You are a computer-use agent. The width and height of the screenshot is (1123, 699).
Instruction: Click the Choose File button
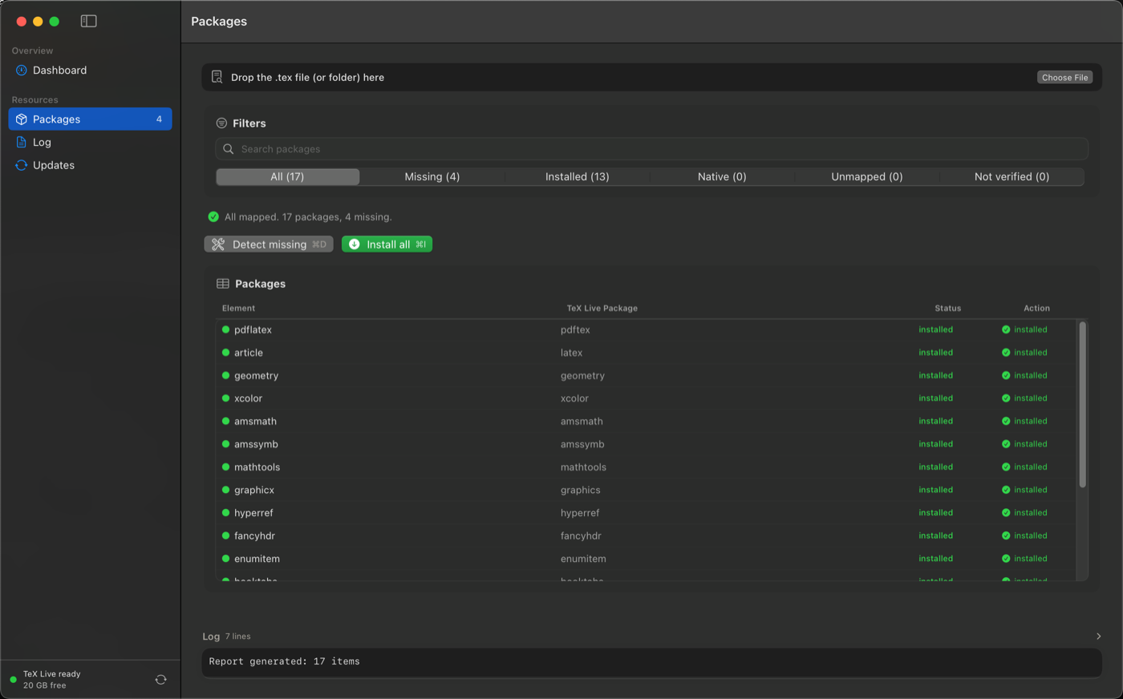pos(1064,78)
